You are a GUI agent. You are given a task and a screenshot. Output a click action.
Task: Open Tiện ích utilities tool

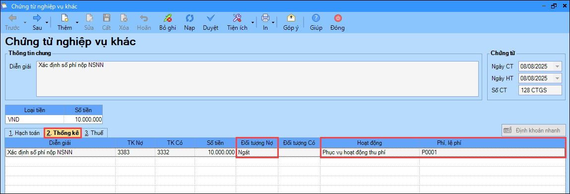(x=237, y=22)
